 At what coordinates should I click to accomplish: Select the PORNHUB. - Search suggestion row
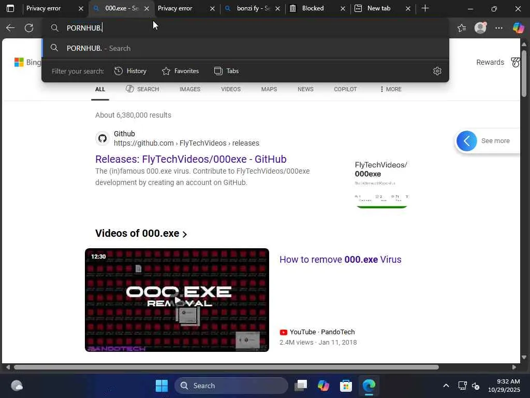pyautogui.click(x=246, y=48)
